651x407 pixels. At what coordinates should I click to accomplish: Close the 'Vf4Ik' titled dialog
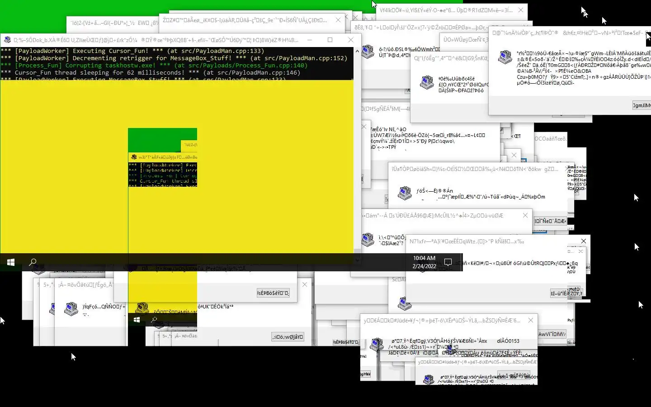click(521, 10)
